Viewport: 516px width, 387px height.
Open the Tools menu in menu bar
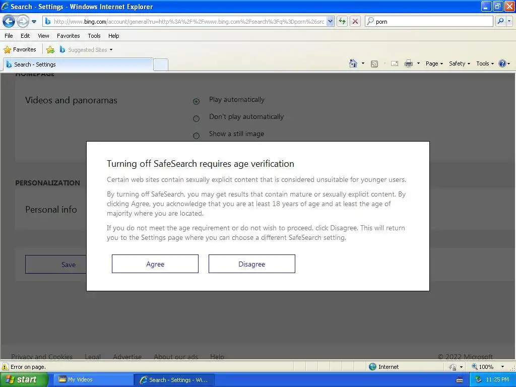coord(94,36)
